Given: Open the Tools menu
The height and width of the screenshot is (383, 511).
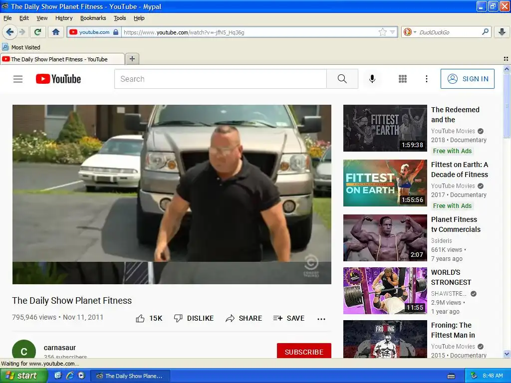Looking at the screenshot, I should (x=120, y=18).
